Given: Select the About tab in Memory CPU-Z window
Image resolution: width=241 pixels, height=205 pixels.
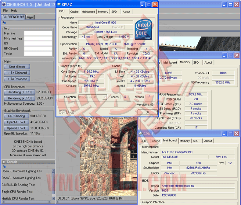Looking at the screenshot, I should click(x=208, y=63).
